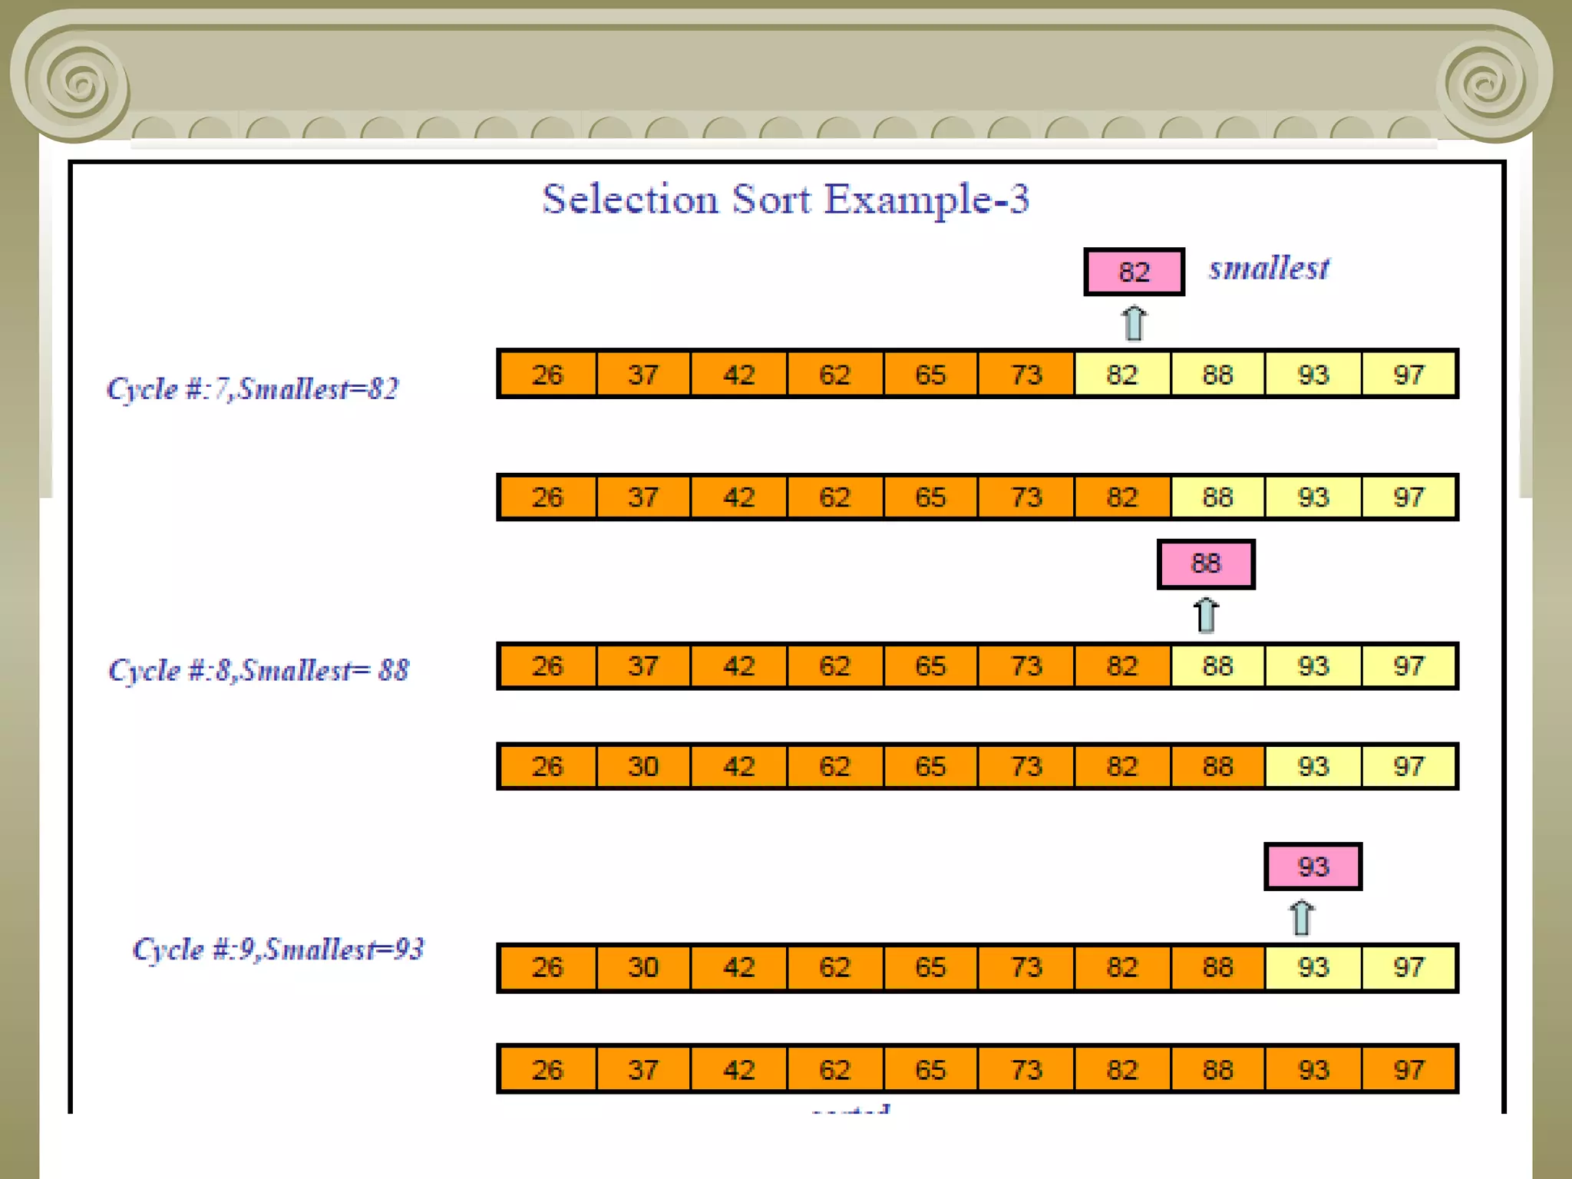Select the pink box containing 82
This screenshot has height=1179, width=1572.
coord(1134,272)
